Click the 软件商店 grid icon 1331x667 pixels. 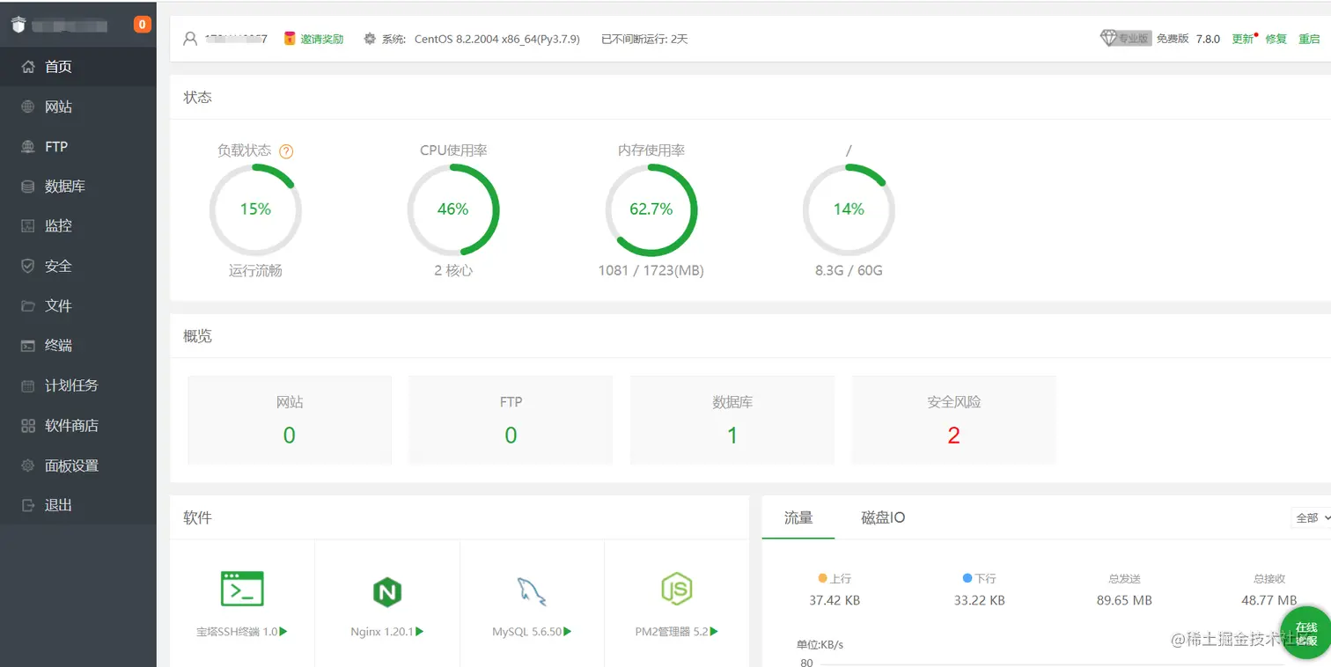pyautogui.click(x=28, y=426)
